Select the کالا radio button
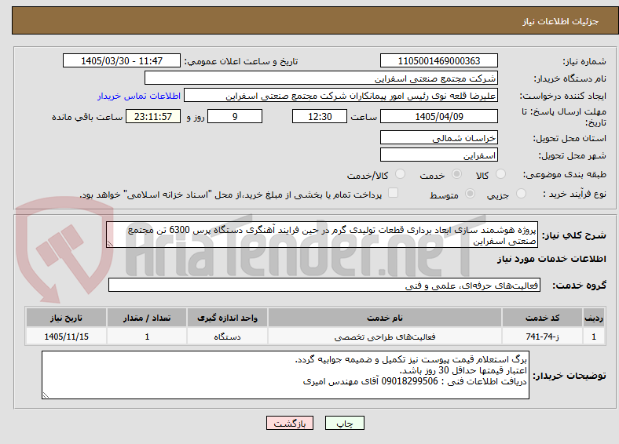The height and width of the screenshot is (444, 619). coord(500,174)
